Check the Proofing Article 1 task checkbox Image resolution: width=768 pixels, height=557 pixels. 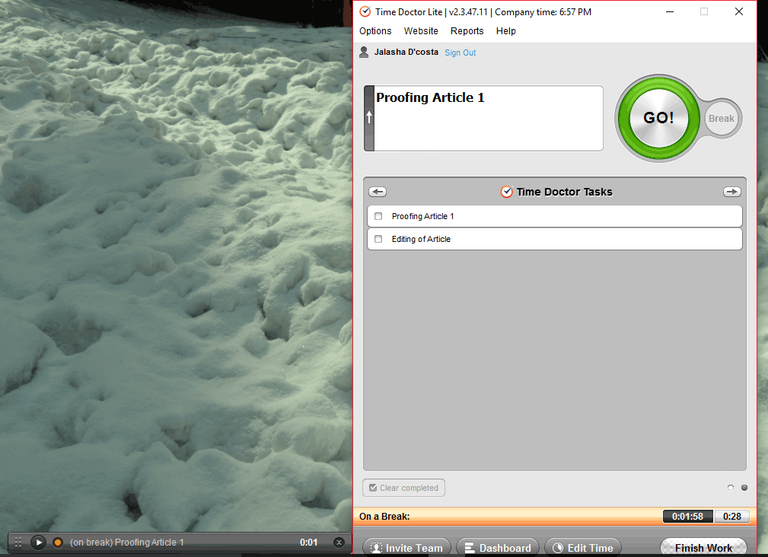click(378, 216)
